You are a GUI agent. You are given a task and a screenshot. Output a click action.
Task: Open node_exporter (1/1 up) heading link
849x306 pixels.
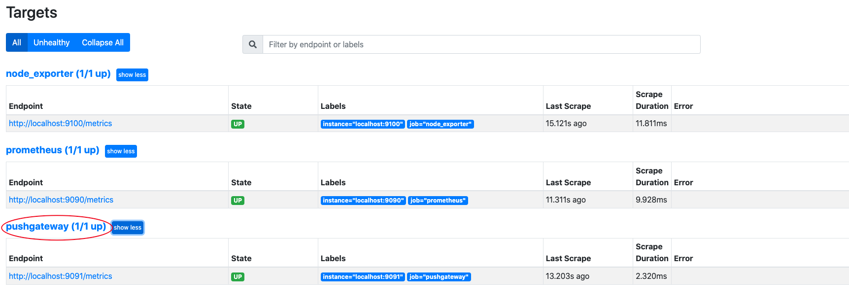tap(58, 73)
